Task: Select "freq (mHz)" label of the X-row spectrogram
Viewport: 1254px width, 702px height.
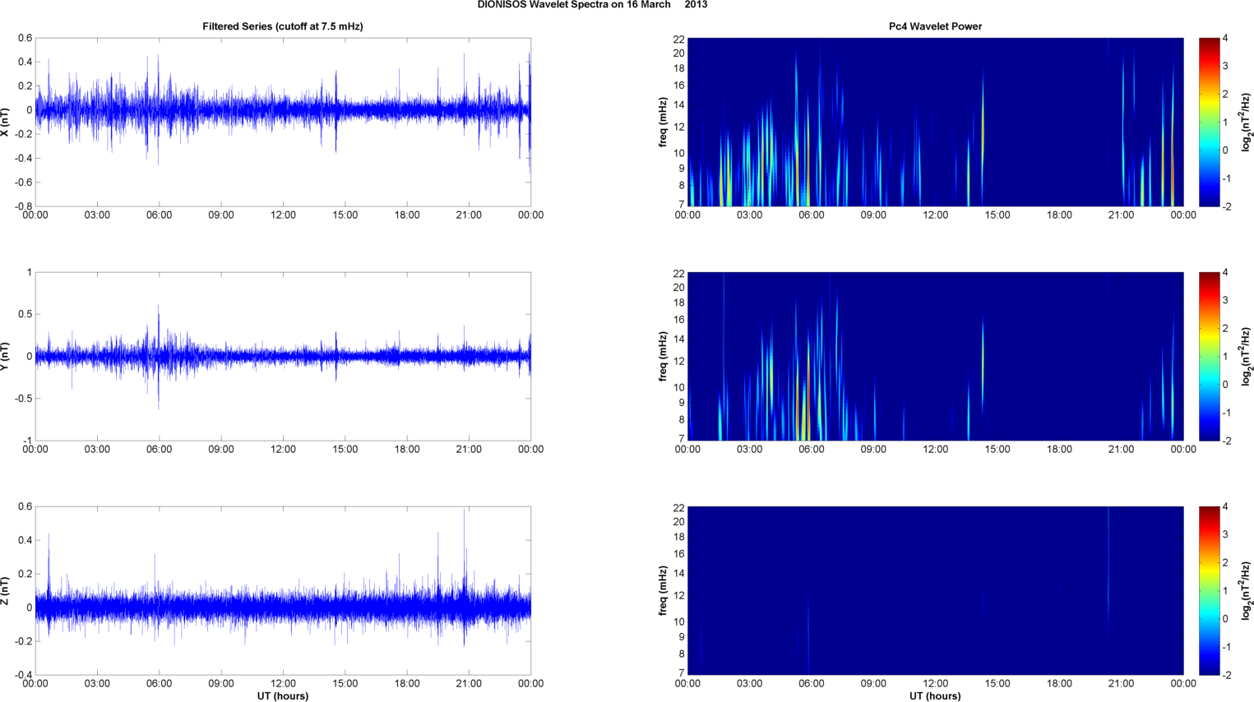Action: click(x=663, y=122)
